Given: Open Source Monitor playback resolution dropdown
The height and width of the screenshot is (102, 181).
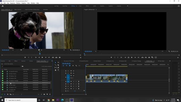Looking at the screenshot, I should tap(66, 50).
